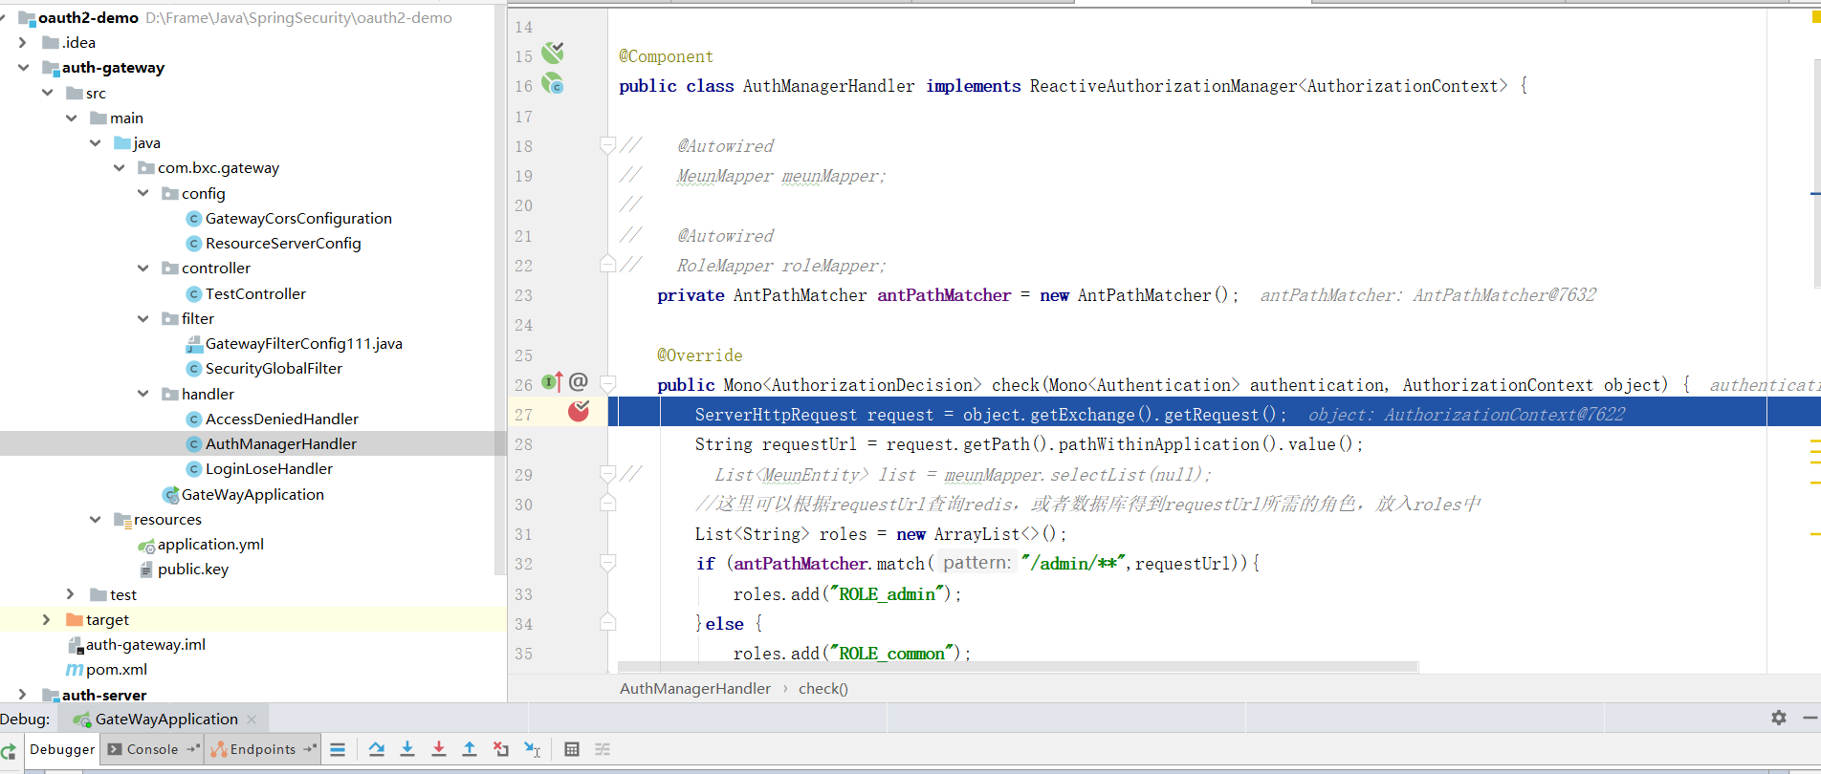Click bean gutter icon on line 15
This screenshot has height=774, width=1821.
tap(553, 54)
